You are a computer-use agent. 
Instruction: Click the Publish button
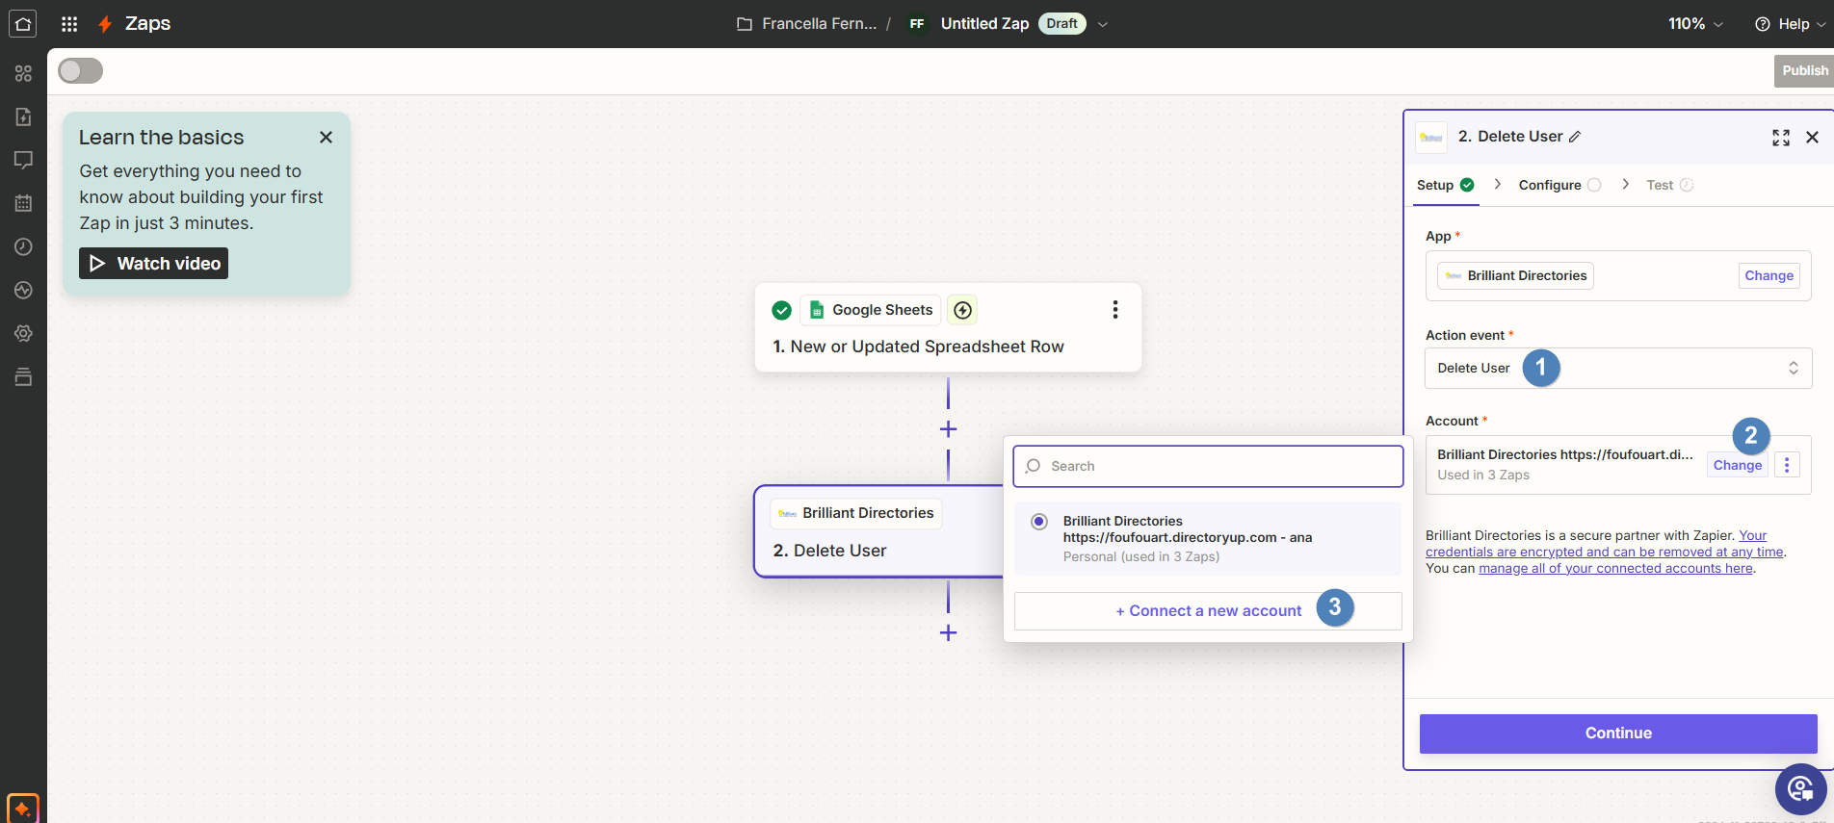tap(1804, 70)
